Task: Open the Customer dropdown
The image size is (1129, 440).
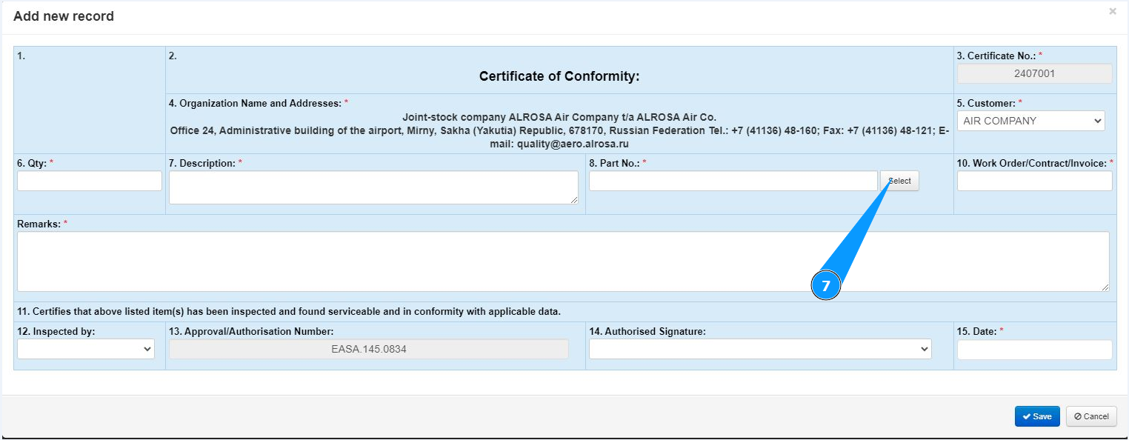Action: tap(1030, 121)
